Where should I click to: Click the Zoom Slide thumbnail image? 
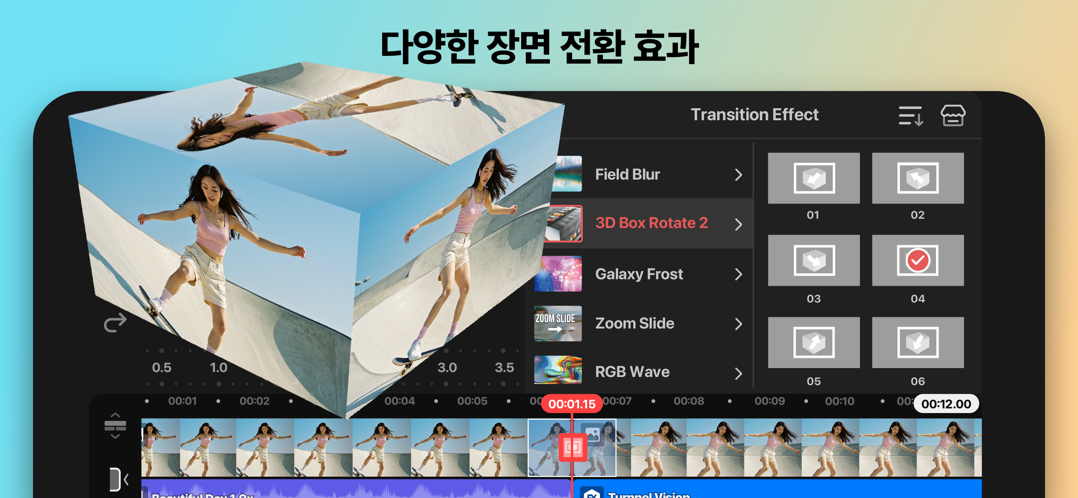(x=558, y=323)
